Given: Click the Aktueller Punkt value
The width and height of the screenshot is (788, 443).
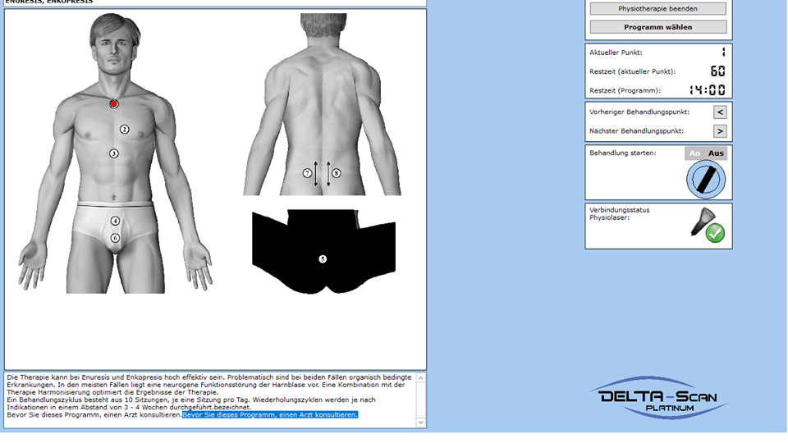Looking at the screenshot, I should point(723,53).
